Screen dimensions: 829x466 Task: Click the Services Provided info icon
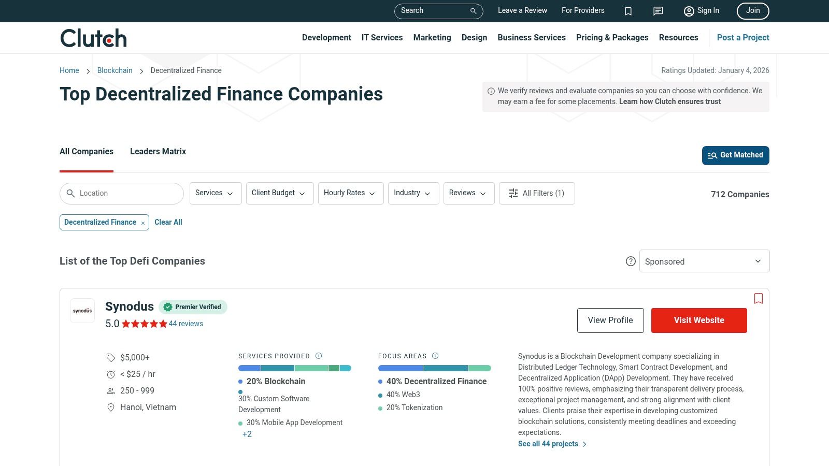click(x=319, y=356)
